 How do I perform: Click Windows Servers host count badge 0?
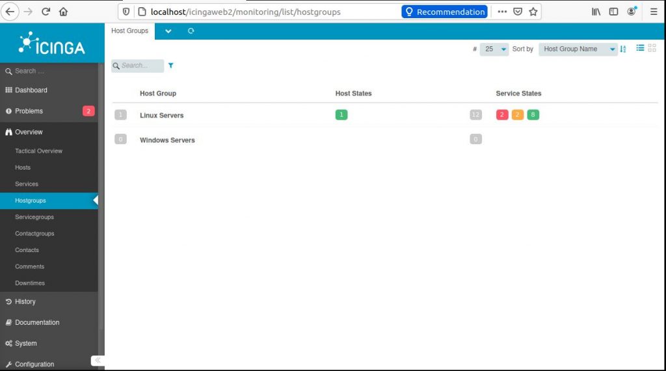click(120, 139)
